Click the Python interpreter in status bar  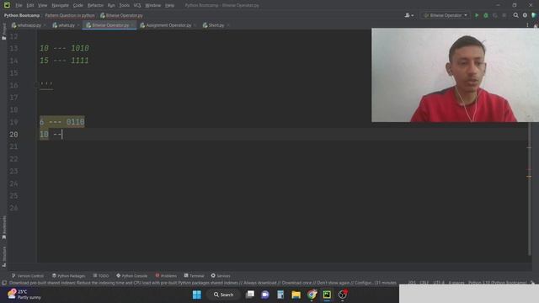[498, 283]
